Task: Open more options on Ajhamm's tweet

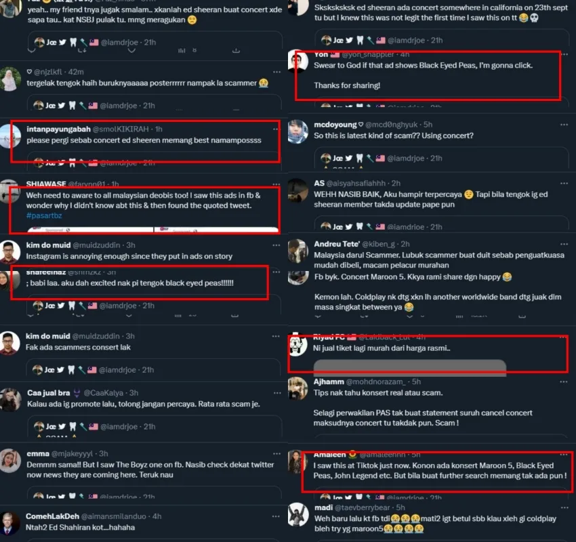Action: coord(564,382)
